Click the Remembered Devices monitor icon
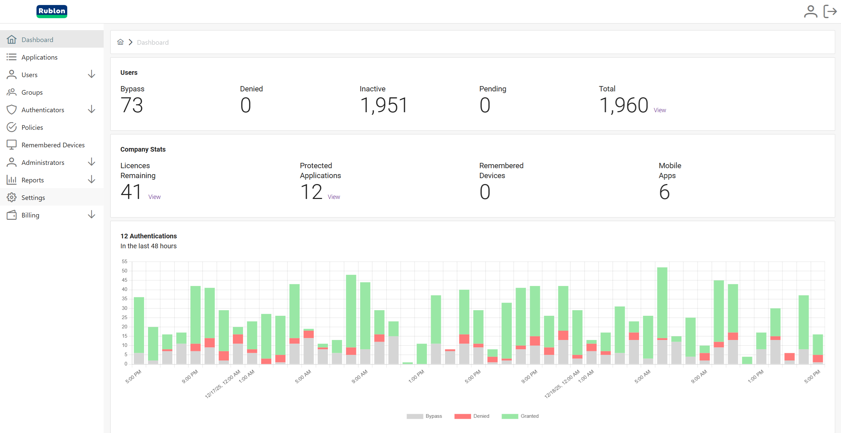 12,145
